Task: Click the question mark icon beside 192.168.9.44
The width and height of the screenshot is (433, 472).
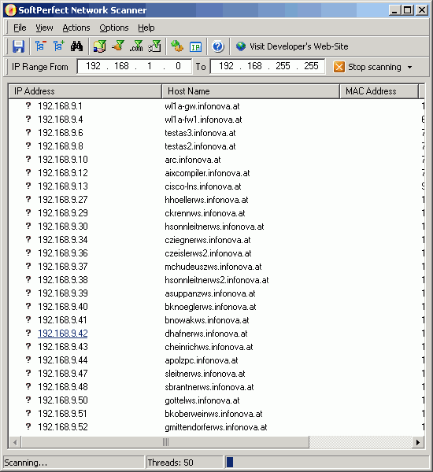Action: [28, 360]
